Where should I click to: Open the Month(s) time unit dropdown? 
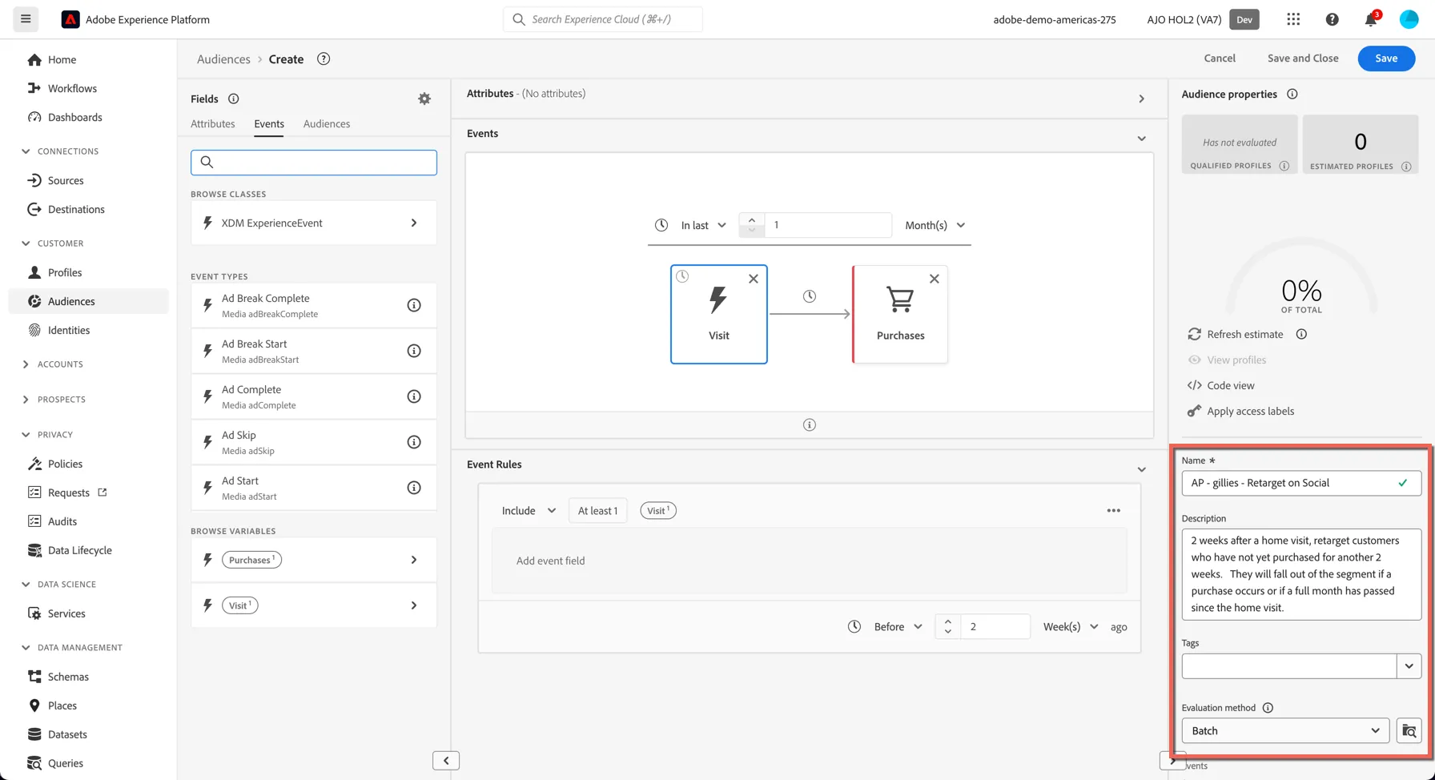[935, 225]
